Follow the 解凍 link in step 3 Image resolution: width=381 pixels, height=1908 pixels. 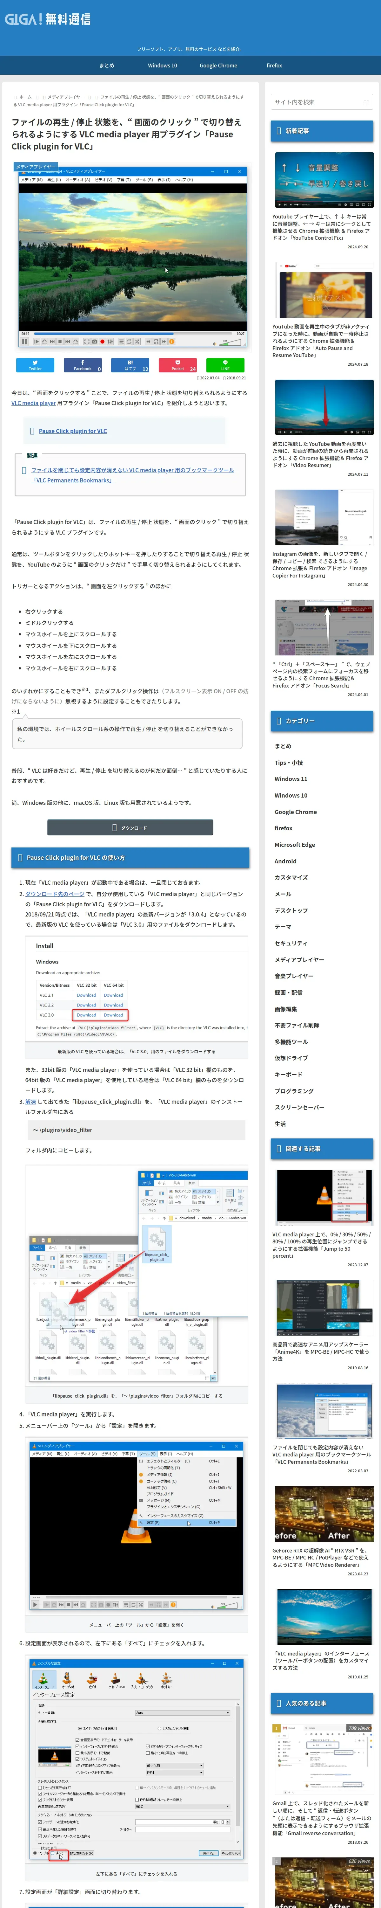point(30,1102)
